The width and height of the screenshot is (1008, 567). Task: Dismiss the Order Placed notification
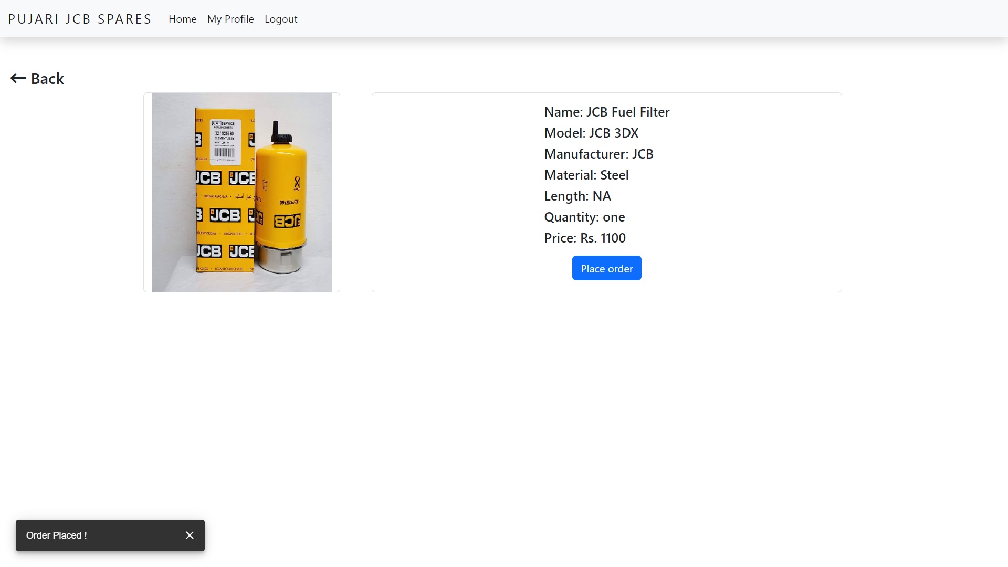click(x=190, y=535)
